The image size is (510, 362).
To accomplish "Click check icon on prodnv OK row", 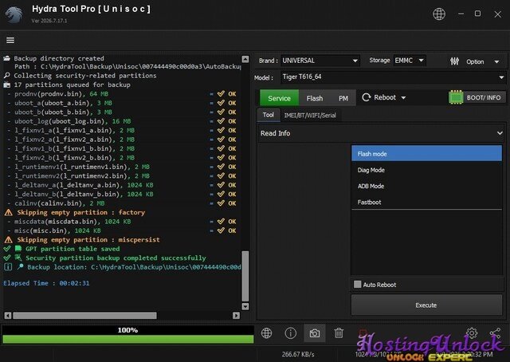I will (222, 94).
